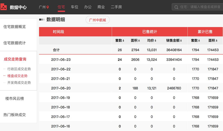Switch to the 商业 tab

pyautogui.click(x=101, y=7)
